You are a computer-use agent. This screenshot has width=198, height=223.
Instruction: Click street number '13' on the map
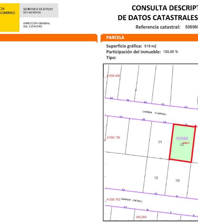point(165,122)
